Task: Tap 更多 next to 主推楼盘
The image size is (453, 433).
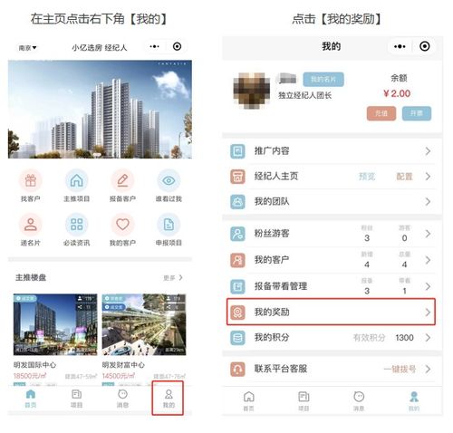Action: [x=173, y=277]
